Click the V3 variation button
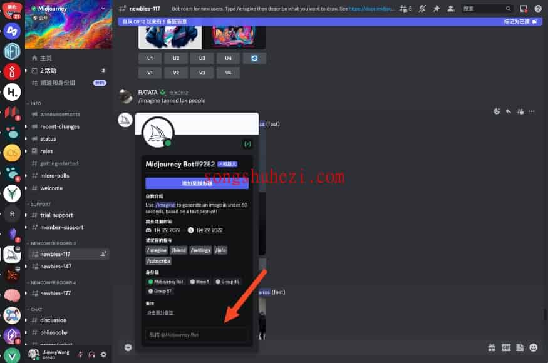The image size is (548, 363). (202, 73)
